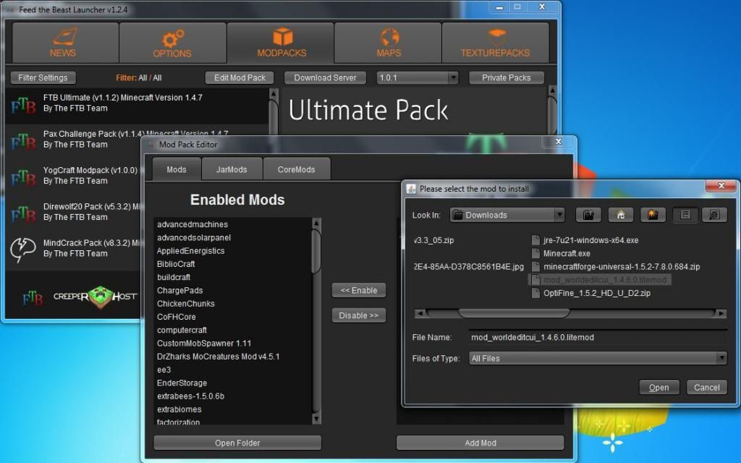Open the Maps tab in launcher
This screenshot has width=741, height=463.
tap(388, 43)
